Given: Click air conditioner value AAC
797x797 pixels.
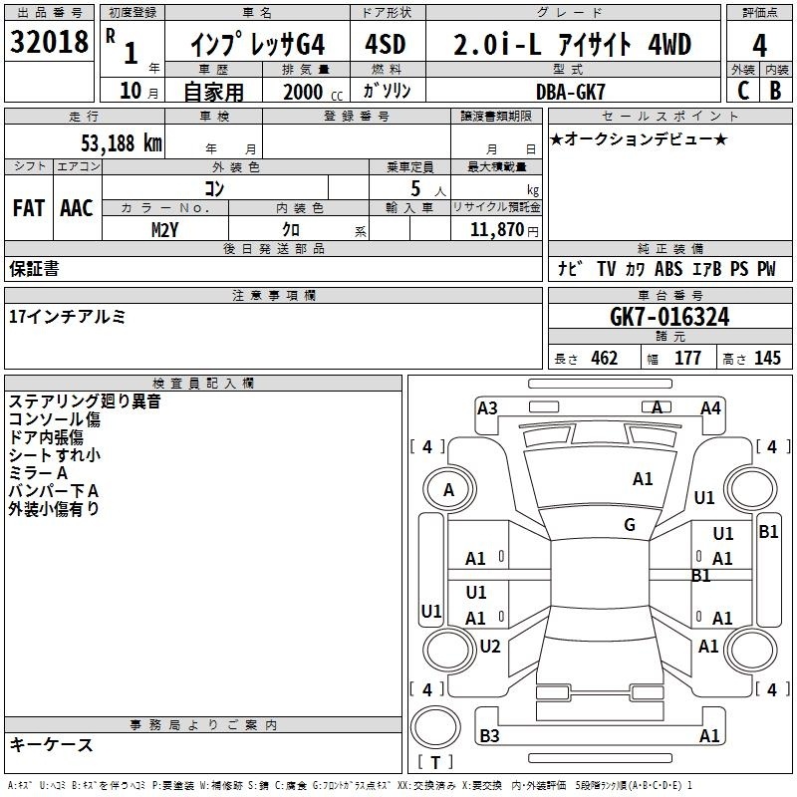Looking at the screenshot, I should pyautogui.click(x=77, y=208).
